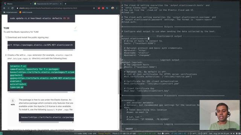The image size is (241, 135).
Task: Click the date and time in status bar
Action: (x=220, y=133)
